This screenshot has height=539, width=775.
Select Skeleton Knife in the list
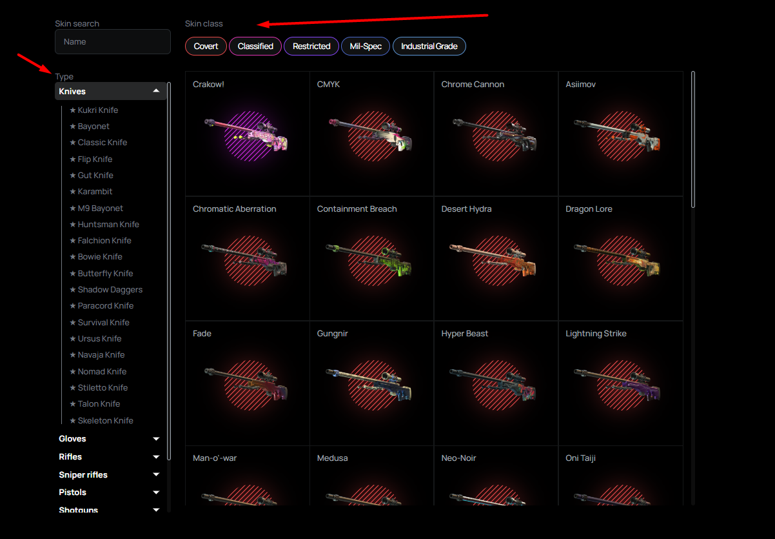coord(101,421)
